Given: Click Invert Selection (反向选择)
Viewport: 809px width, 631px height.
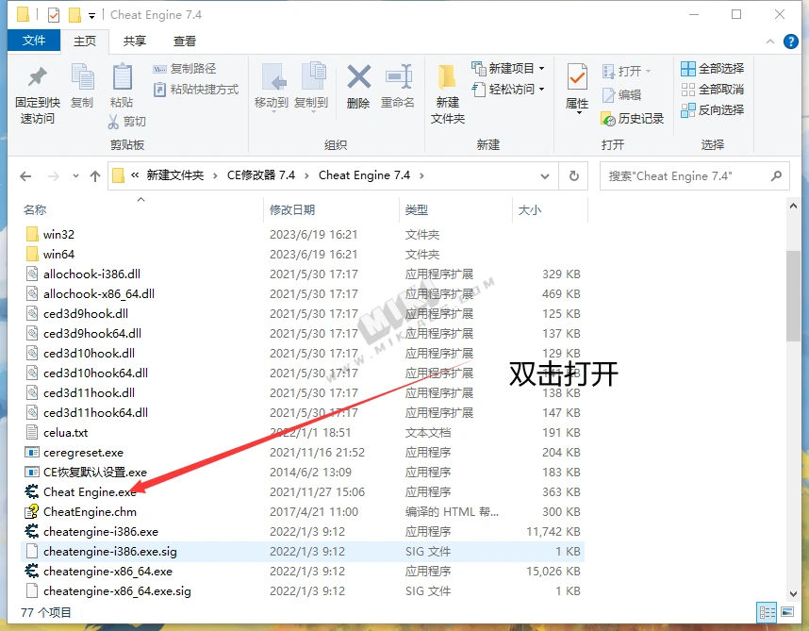Looking at the screenshot, I should 713,110.
